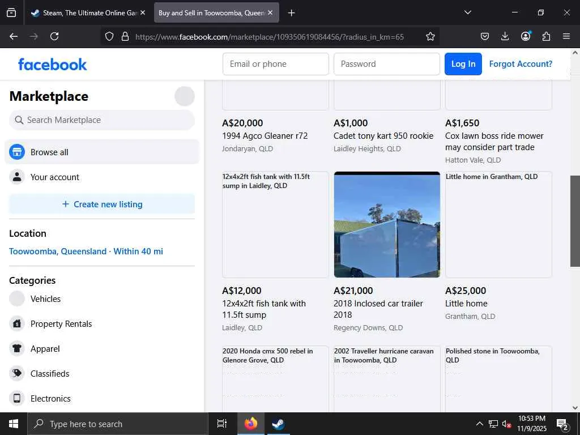Go back to the previous page
The image size is (580, 435).
click(x=14, y=36)
